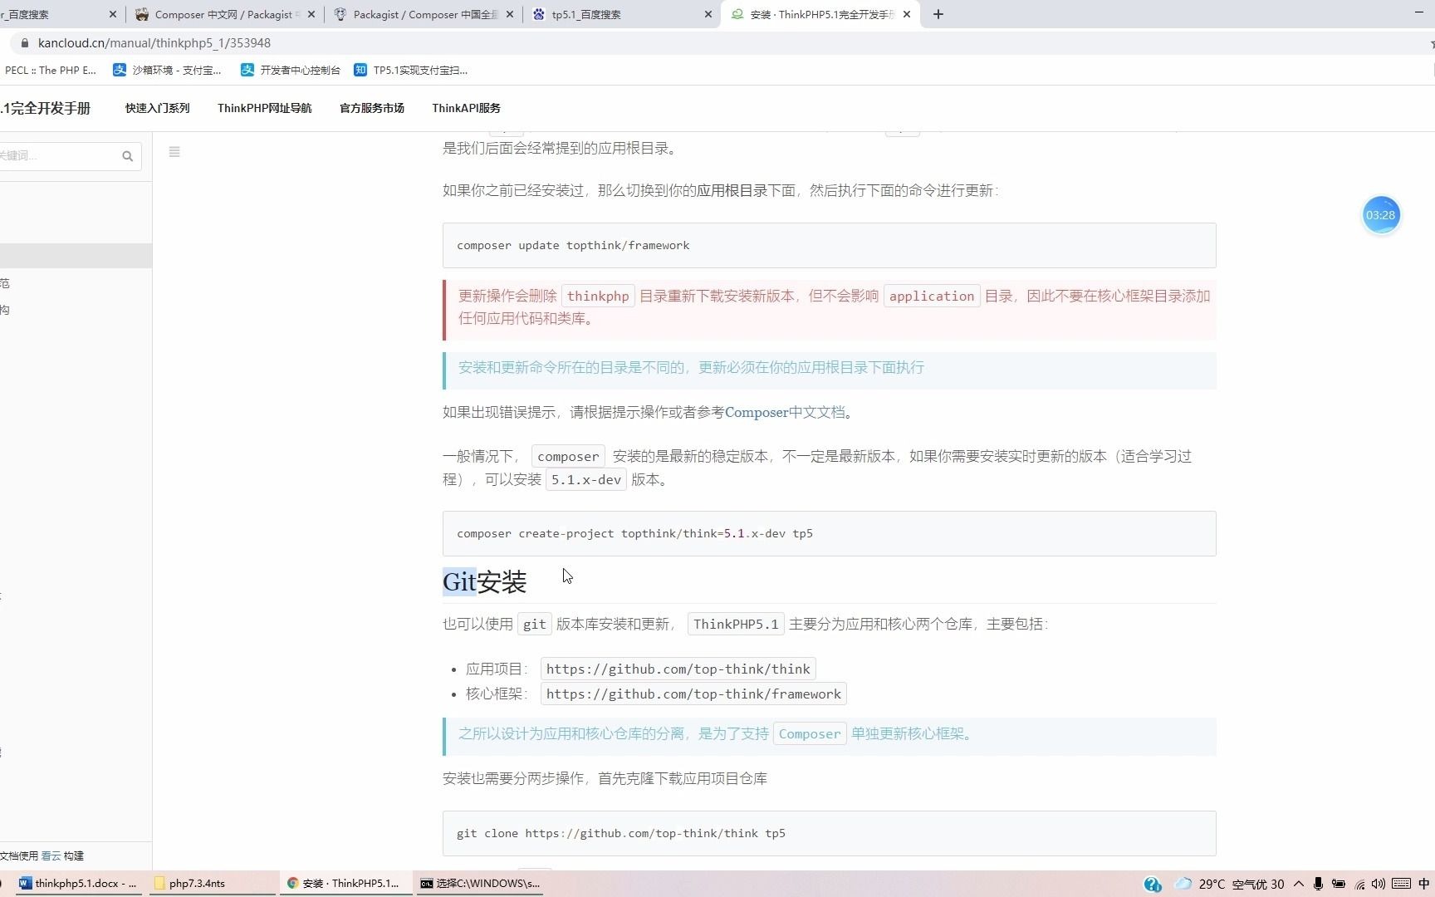Open the Wi-Fi network tray icon
Viewport: 1435px width, 897px height.
click(1359, 884)
